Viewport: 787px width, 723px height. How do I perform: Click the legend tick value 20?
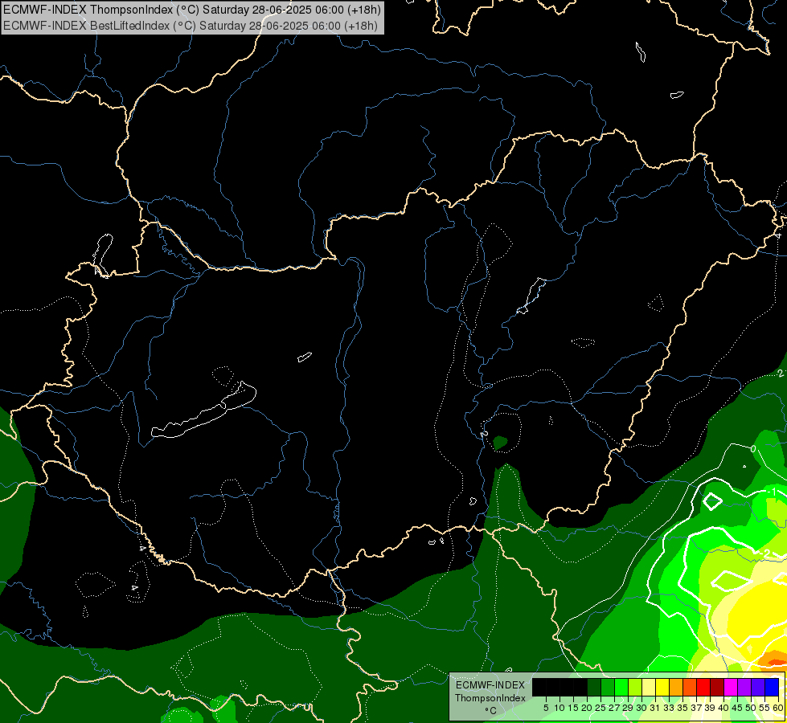(x=588, y=708)
